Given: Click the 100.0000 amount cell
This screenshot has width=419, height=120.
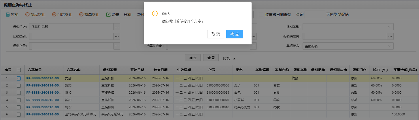Looking at the screenshot, I should point(404,115).
